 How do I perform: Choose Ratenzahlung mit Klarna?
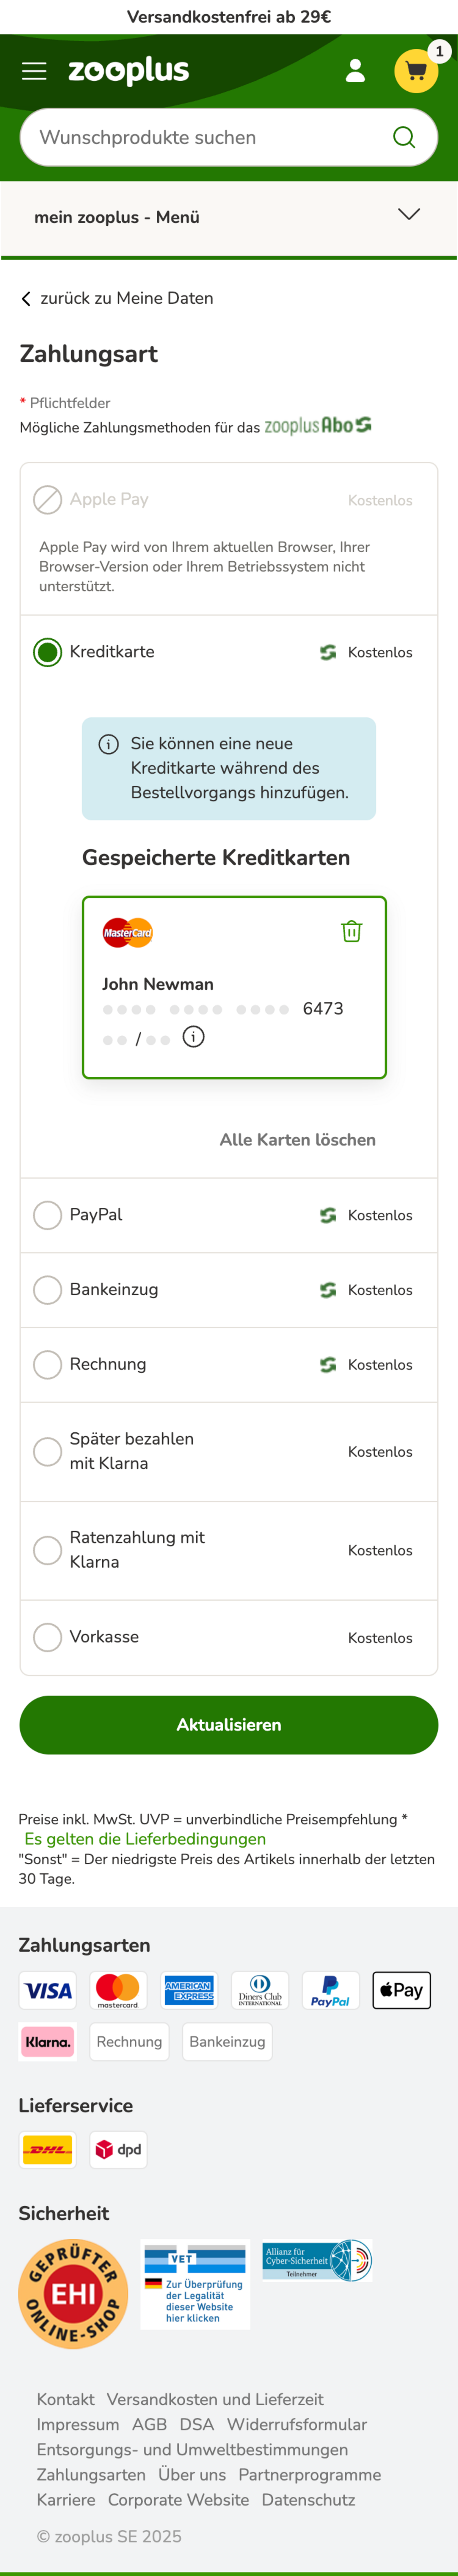47,1549
